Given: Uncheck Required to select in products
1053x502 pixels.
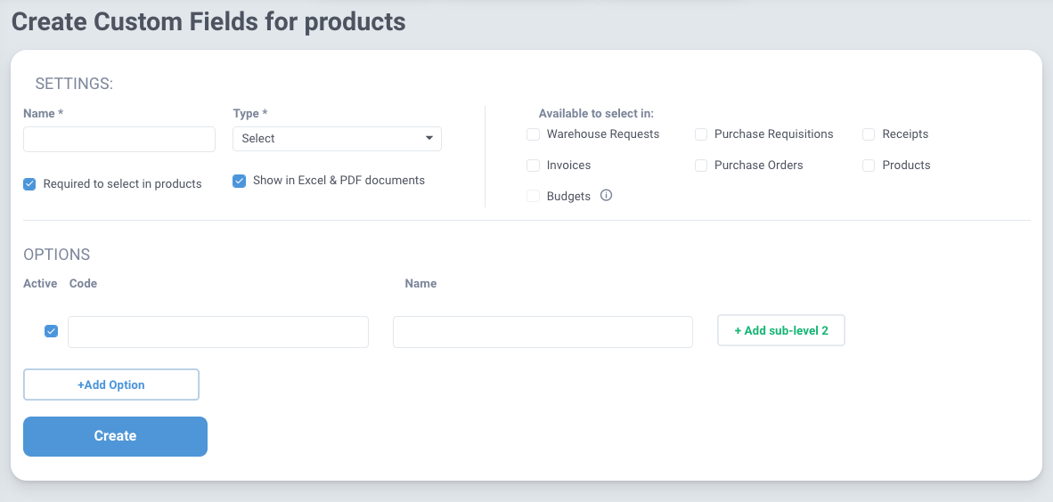Looking at the screenshot, I should [29, 184].
